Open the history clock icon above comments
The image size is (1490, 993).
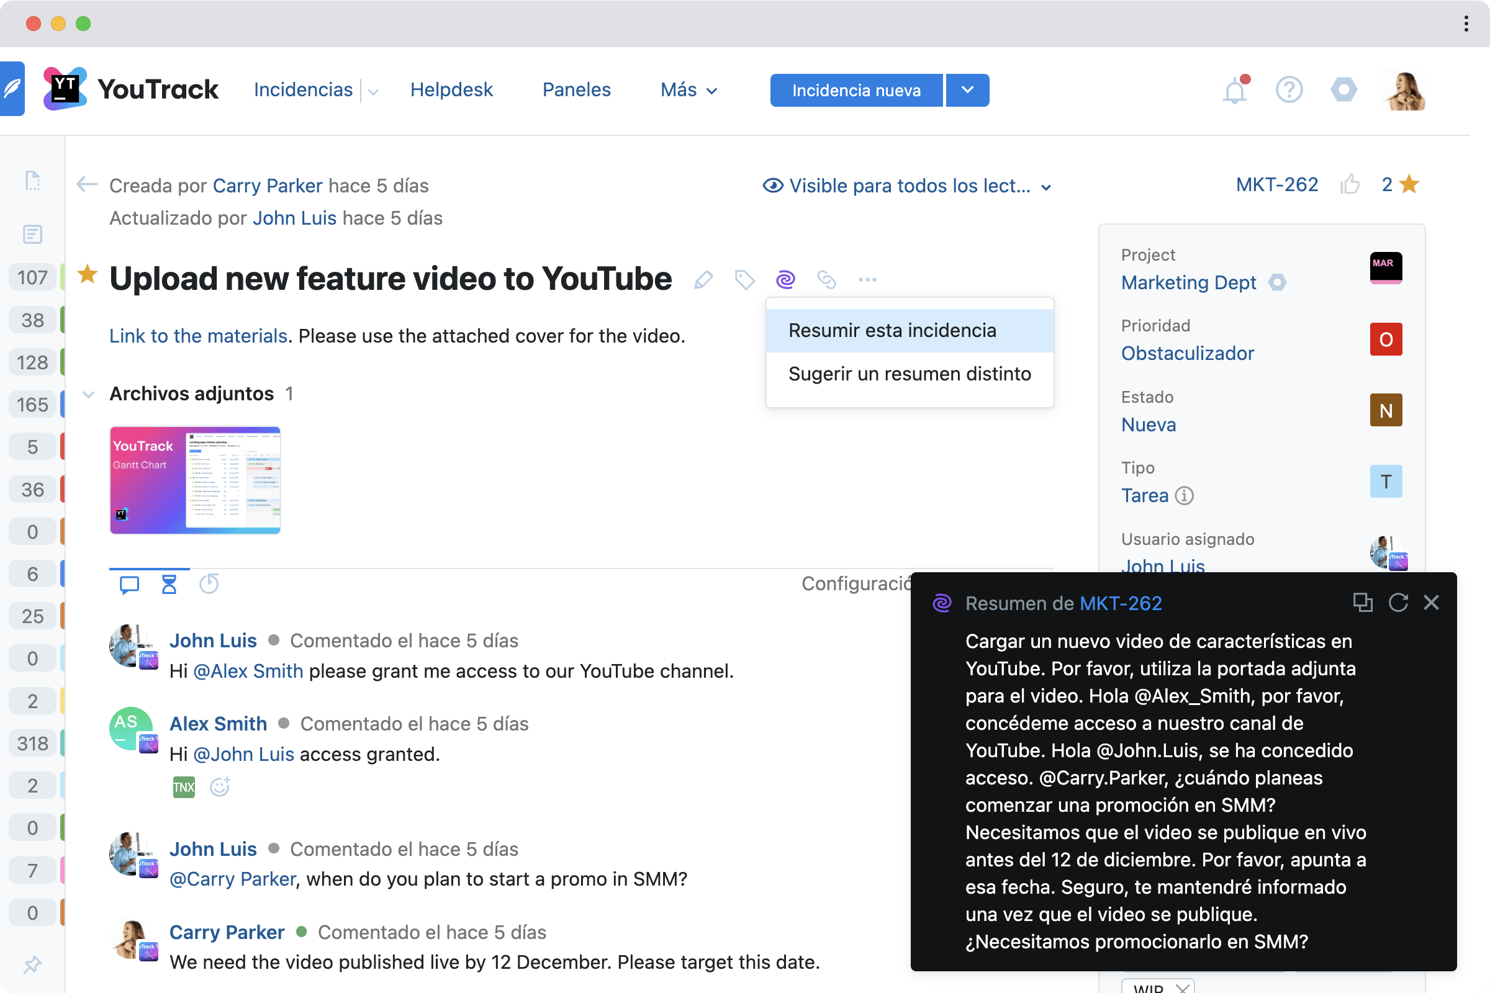coord(209,584)
